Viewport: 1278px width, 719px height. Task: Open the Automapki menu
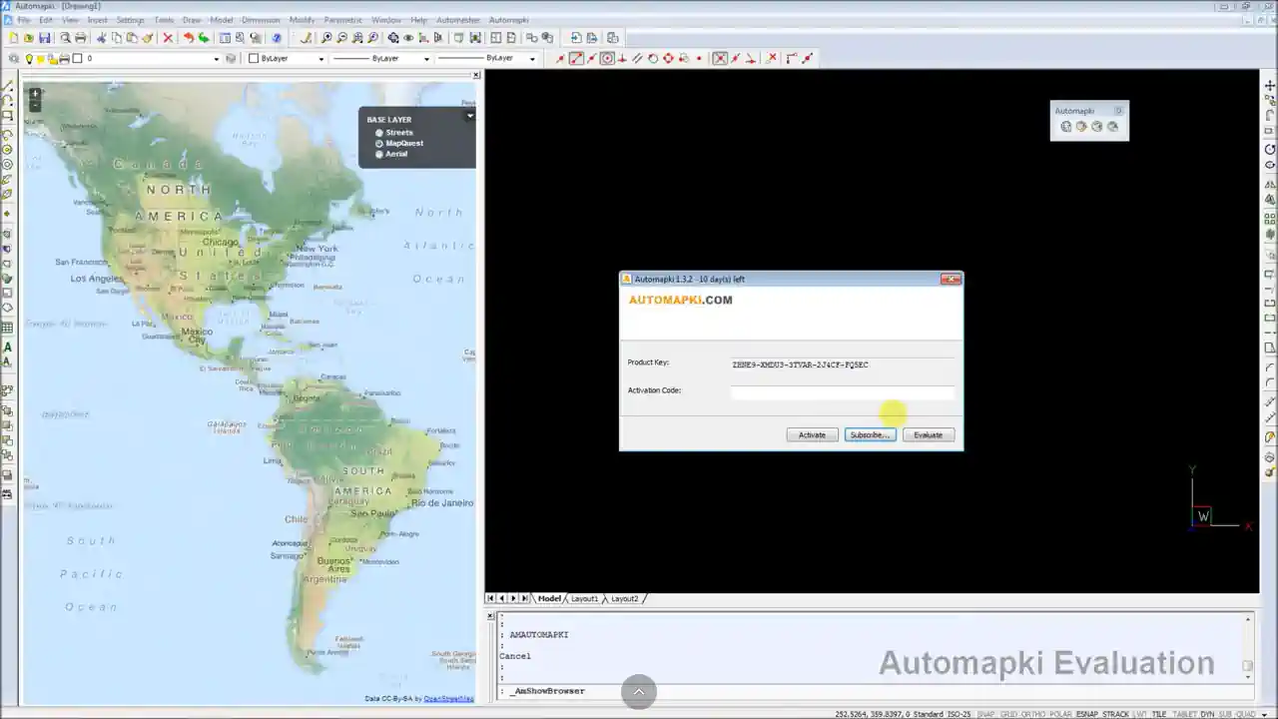[x=508, y=19]
